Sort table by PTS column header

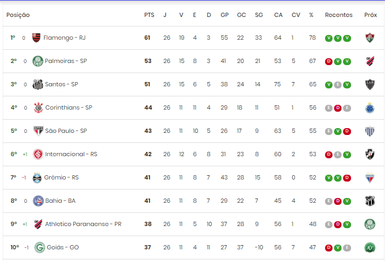point(149,15)
